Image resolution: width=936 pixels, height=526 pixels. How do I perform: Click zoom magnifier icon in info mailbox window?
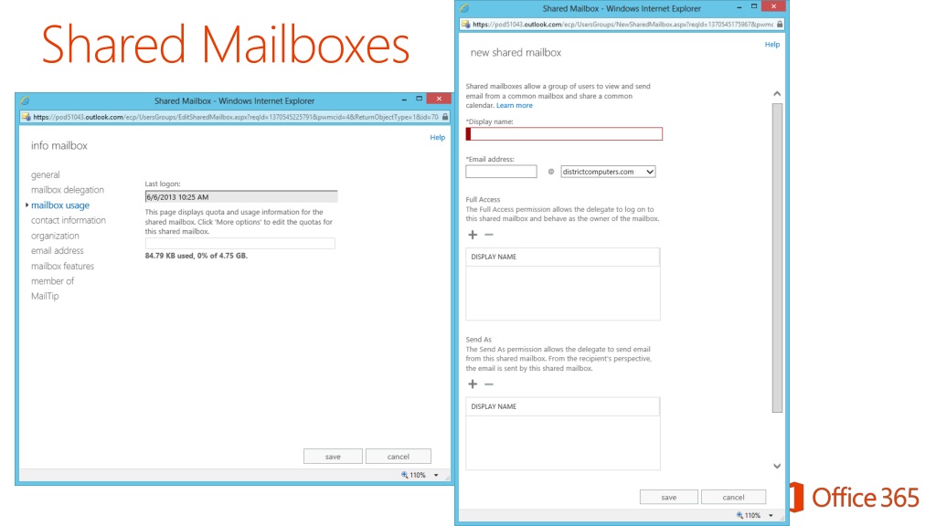click(405, 475)
